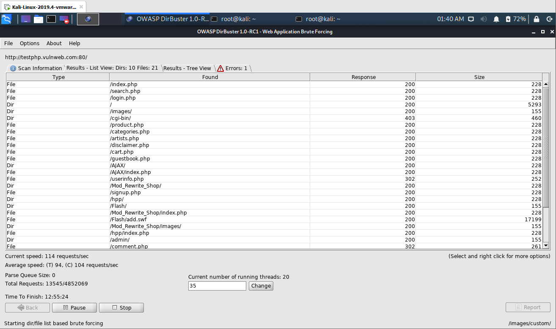Open the Options menu
The height and width of the screenshot is (329, 556).
pos(30,44)
